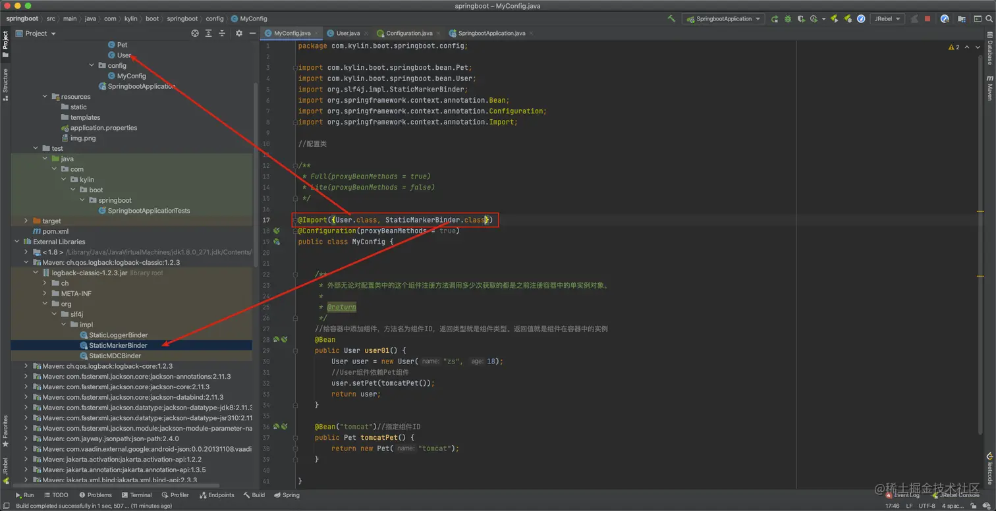Build the project with the hammer icon
The height and width of the screenshot is (511, 996).
tap(671, 19)
